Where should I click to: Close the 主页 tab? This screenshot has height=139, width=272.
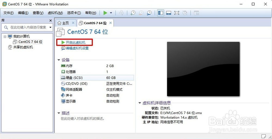tap(73, 23)
